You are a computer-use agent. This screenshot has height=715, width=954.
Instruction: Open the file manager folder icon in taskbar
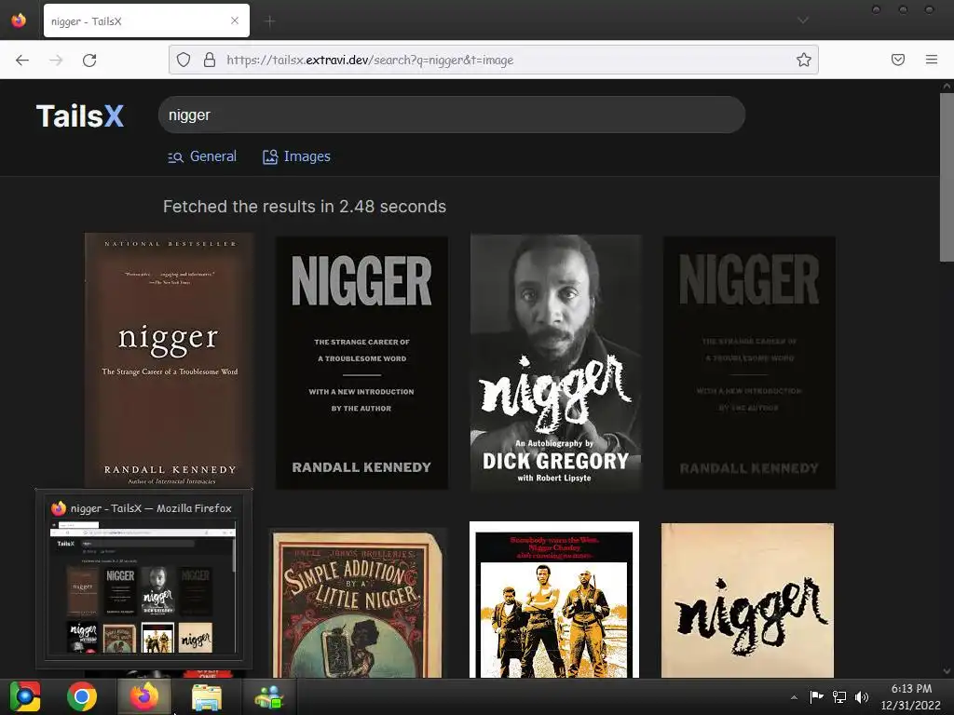coord(207,696)
